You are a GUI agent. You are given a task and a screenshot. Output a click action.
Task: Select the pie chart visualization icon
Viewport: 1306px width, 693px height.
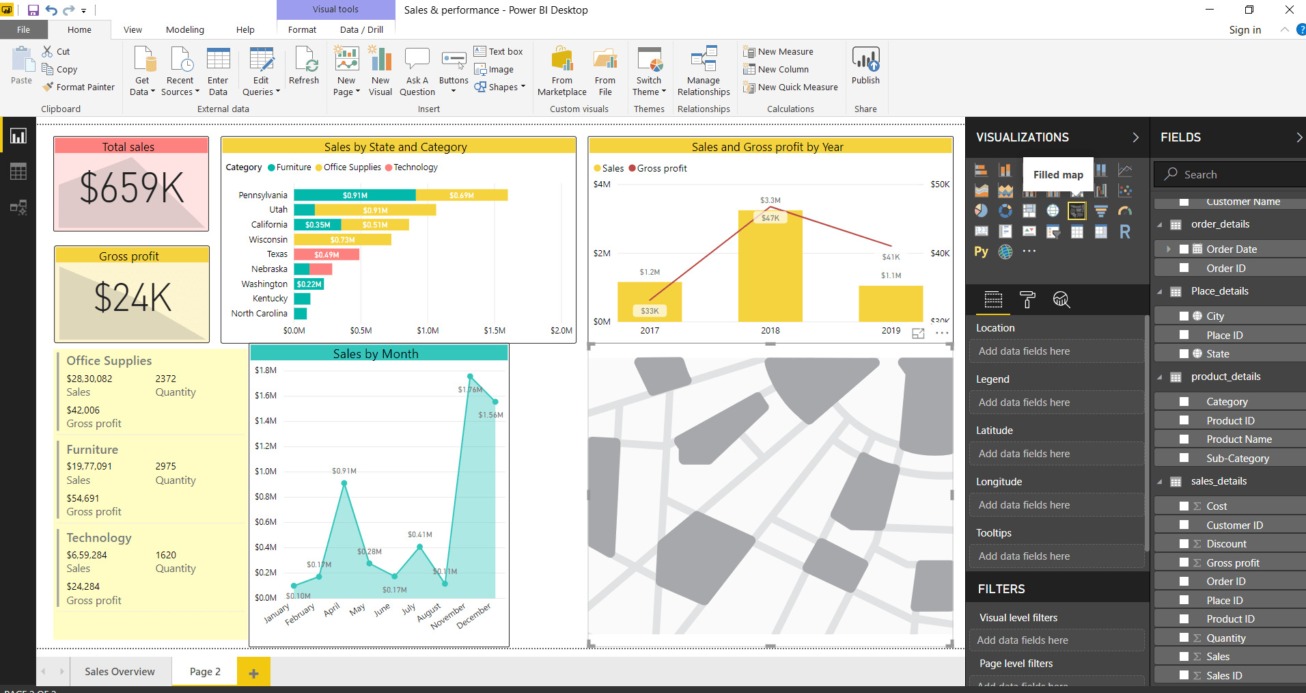point(982,211)
